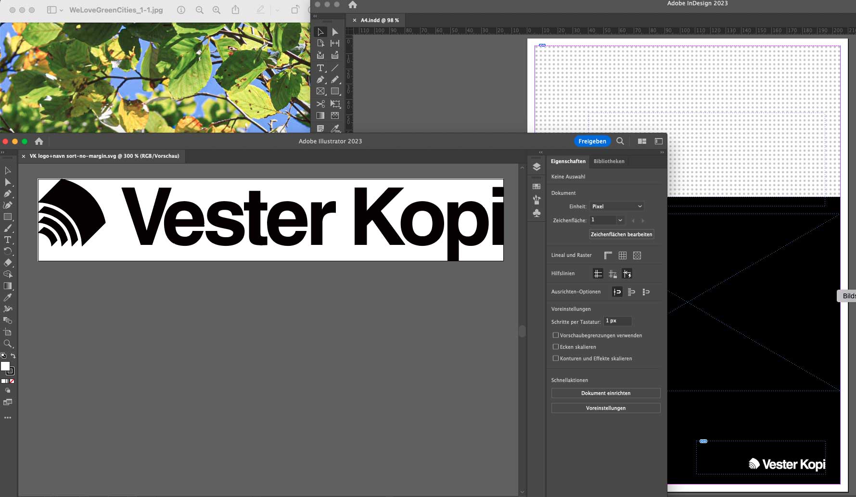Screen dimensions: 856x497
Task: Open the Layers panel in Illustrator
Action: coord(537,166)
